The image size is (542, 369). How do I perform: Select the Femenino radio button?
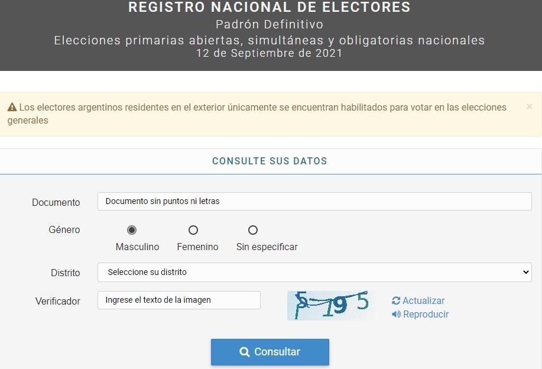(x=193, y=230)
